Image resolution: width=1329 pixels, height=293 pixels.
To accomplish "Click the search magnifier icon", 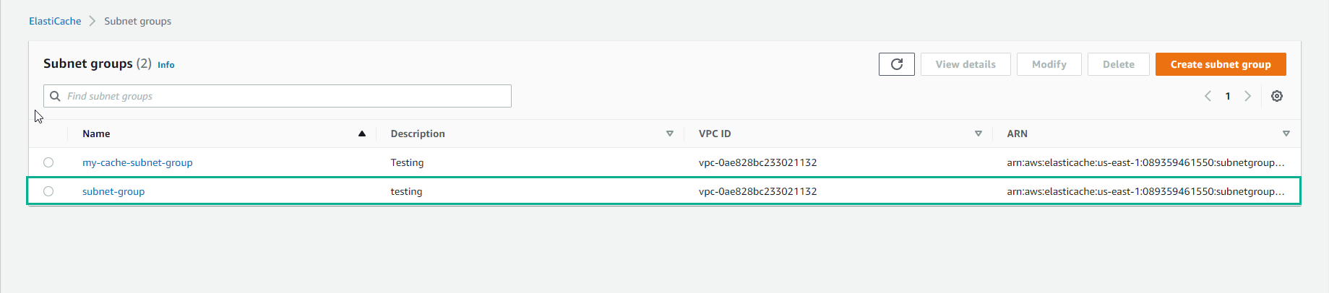I will pyautogui.click(x=55, y=96).
